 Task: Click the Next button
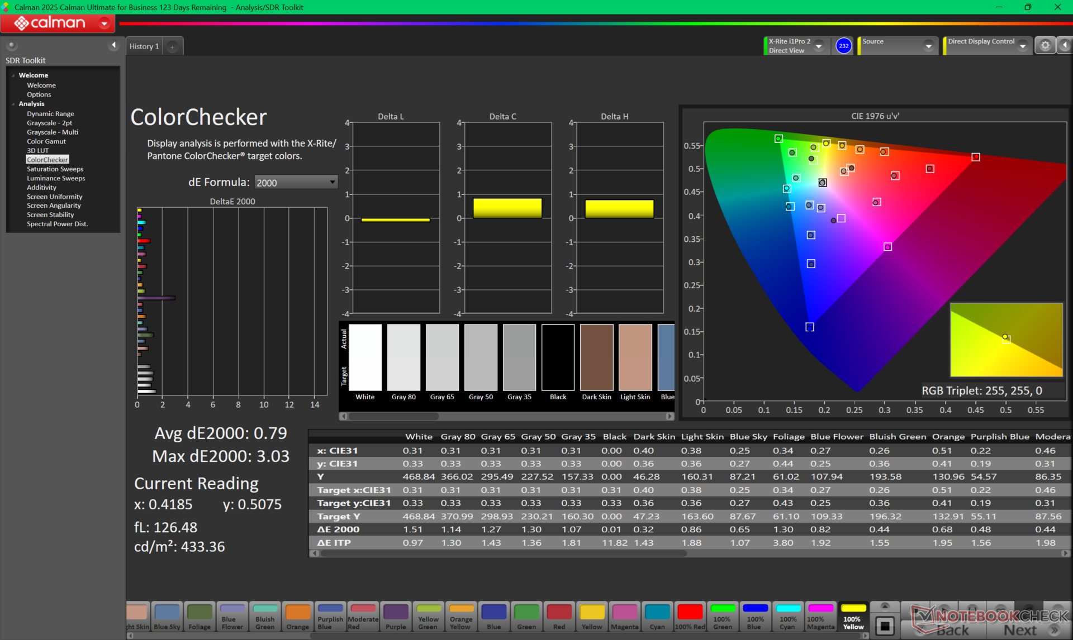click(1020, 630)
